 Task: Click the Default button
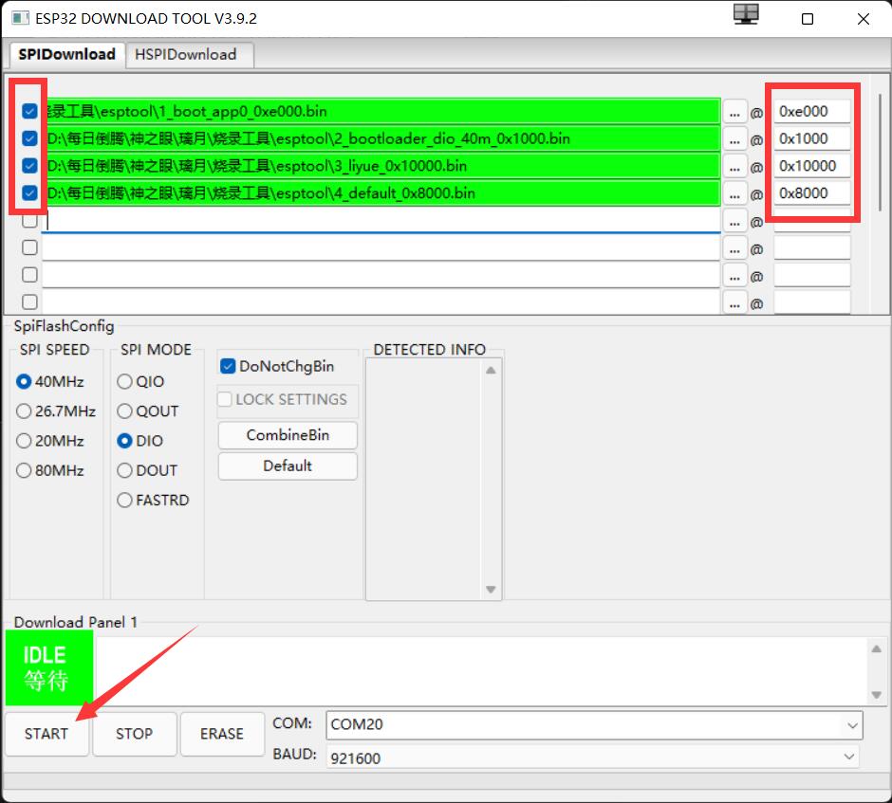click(x=288, y=466)
